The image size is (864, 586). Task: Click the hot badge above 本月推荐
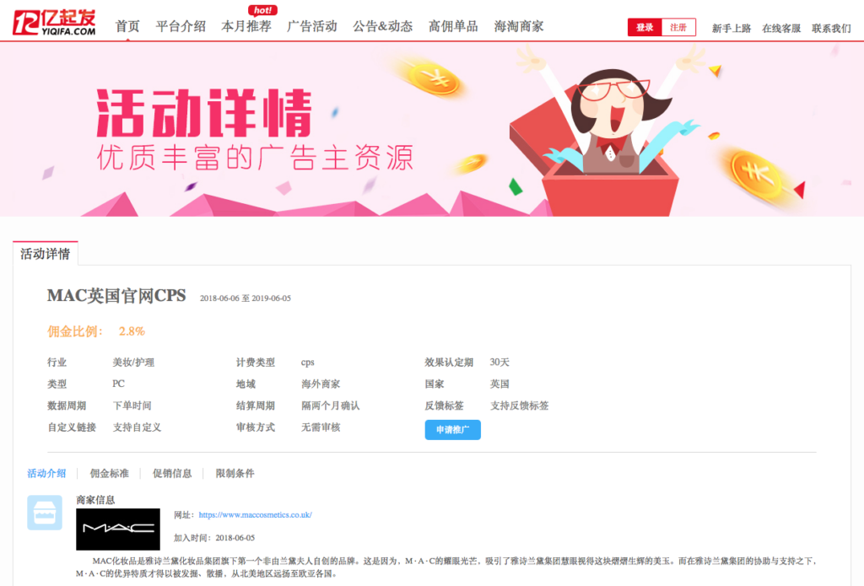click(x=263, y=10)
